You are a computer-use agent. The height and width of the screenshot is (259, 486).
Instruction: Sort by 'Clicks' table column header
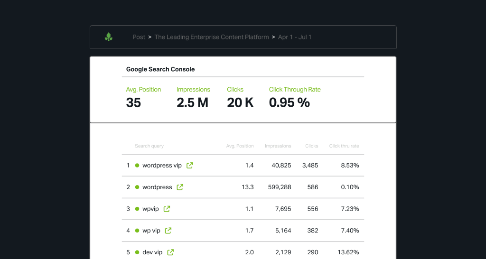(x=311, y=146)
